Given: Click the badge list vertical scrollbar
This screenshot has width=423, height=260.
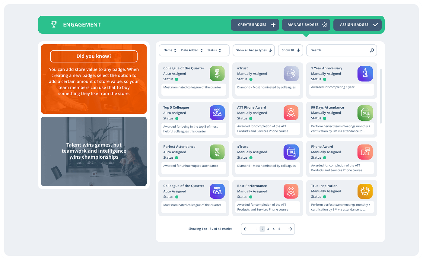Looking at the screenshot, I should [x=381, y=96].
